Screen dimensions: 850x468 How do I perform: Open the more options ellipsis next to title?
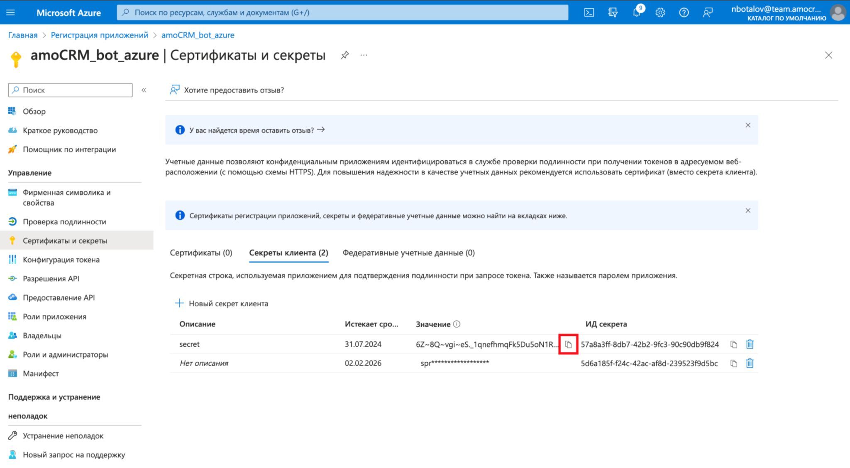(x=364, y=55)
